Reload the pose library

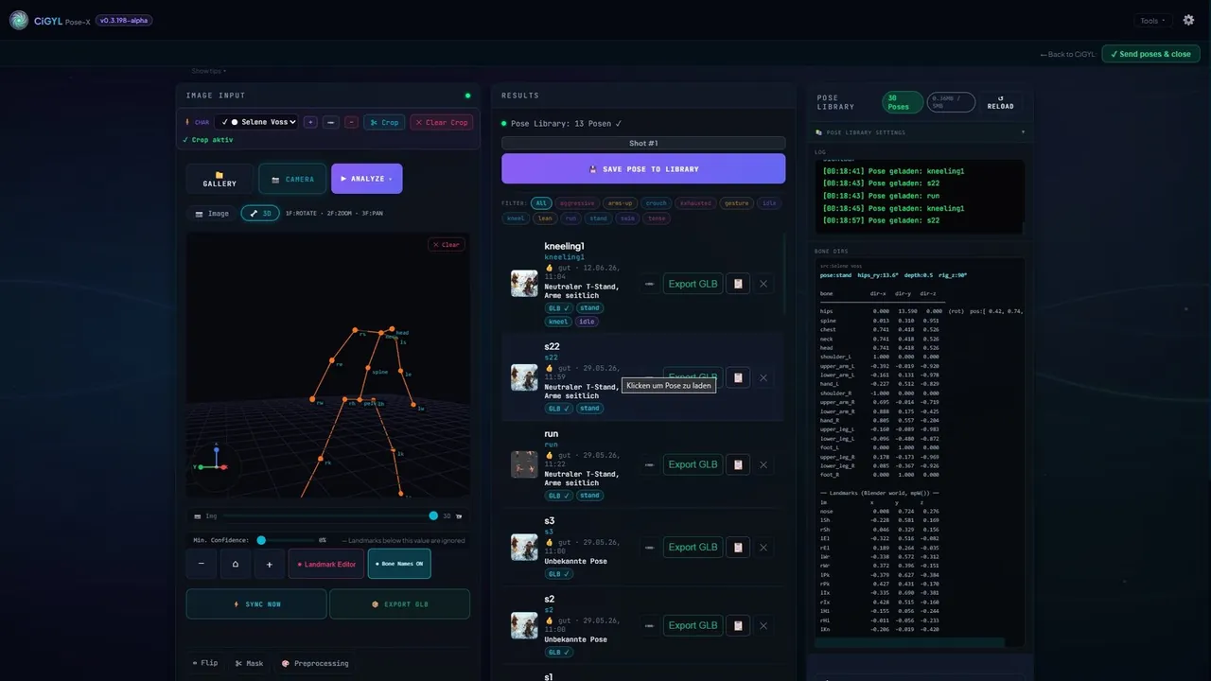(x=1000, y=102)
